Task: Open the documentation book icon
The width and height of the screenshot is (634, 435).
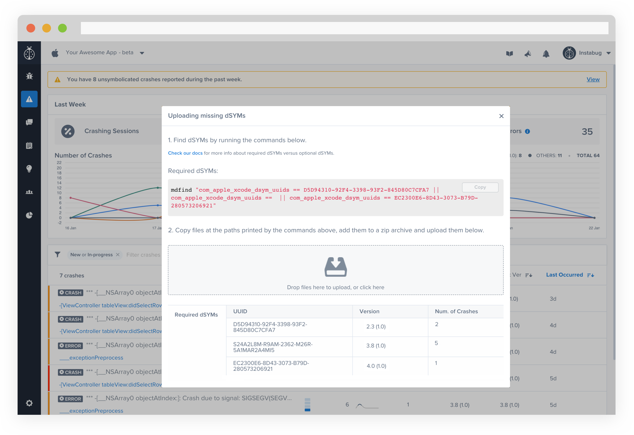Action: pos(509,54)
